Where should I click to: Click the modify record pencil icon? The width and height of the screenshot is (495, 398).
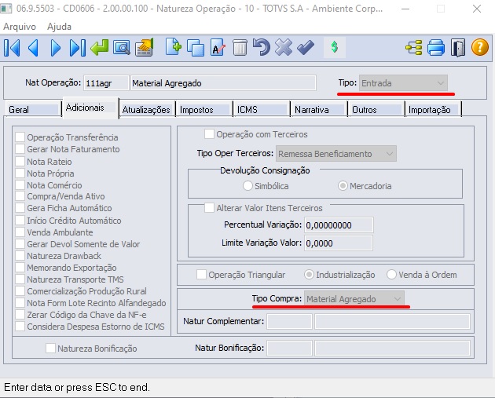pos(218,48)
